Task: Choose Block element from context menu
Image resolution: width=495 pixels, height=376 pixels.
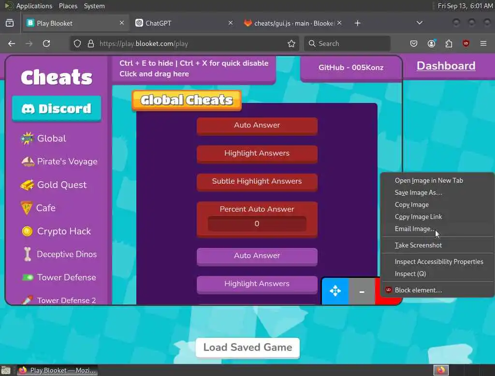Action: (x=437, y=290)
